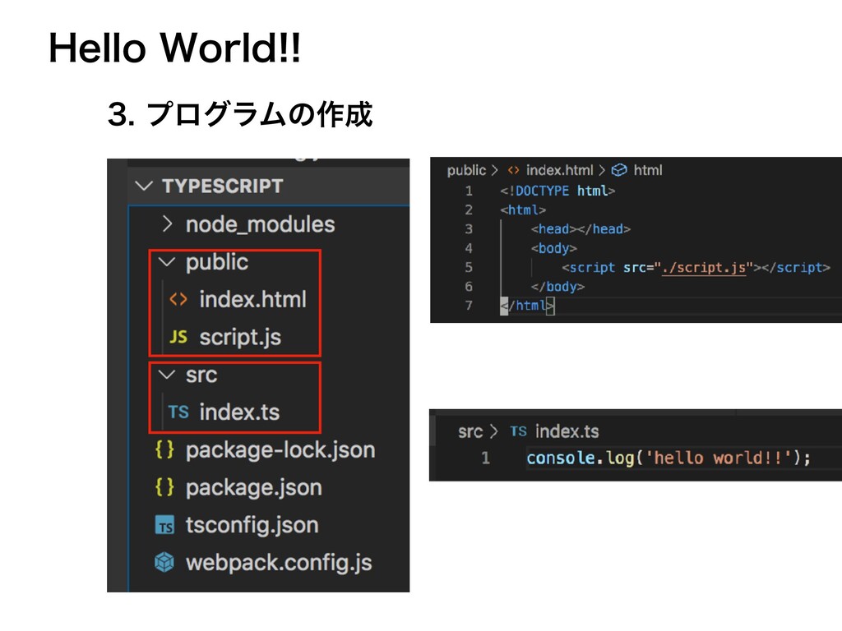The width and height of the screenshot is (842, 631).
Task: Open index.ts in the explorer tree
Action: click(x=239, y=412)
